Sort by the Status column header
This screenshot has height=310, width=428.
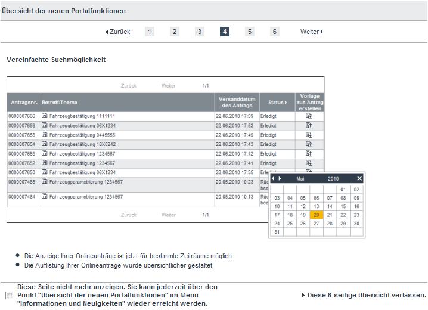click(277, 103)
